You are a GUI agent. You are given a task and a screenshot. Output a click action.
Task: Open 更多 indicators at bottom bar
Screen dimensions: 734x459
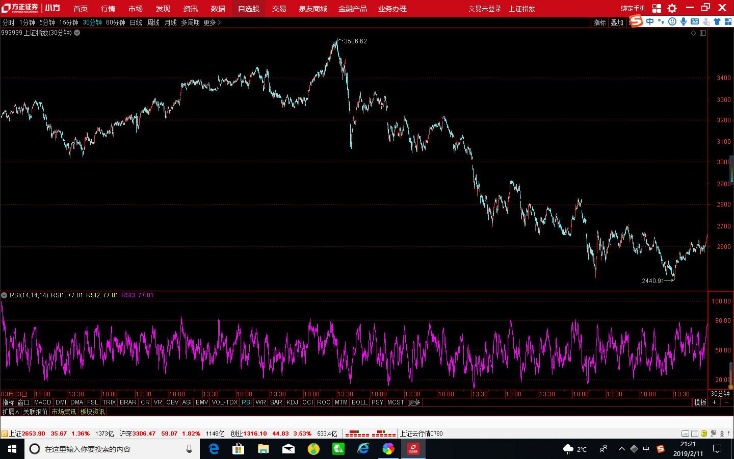click(414, 402)
